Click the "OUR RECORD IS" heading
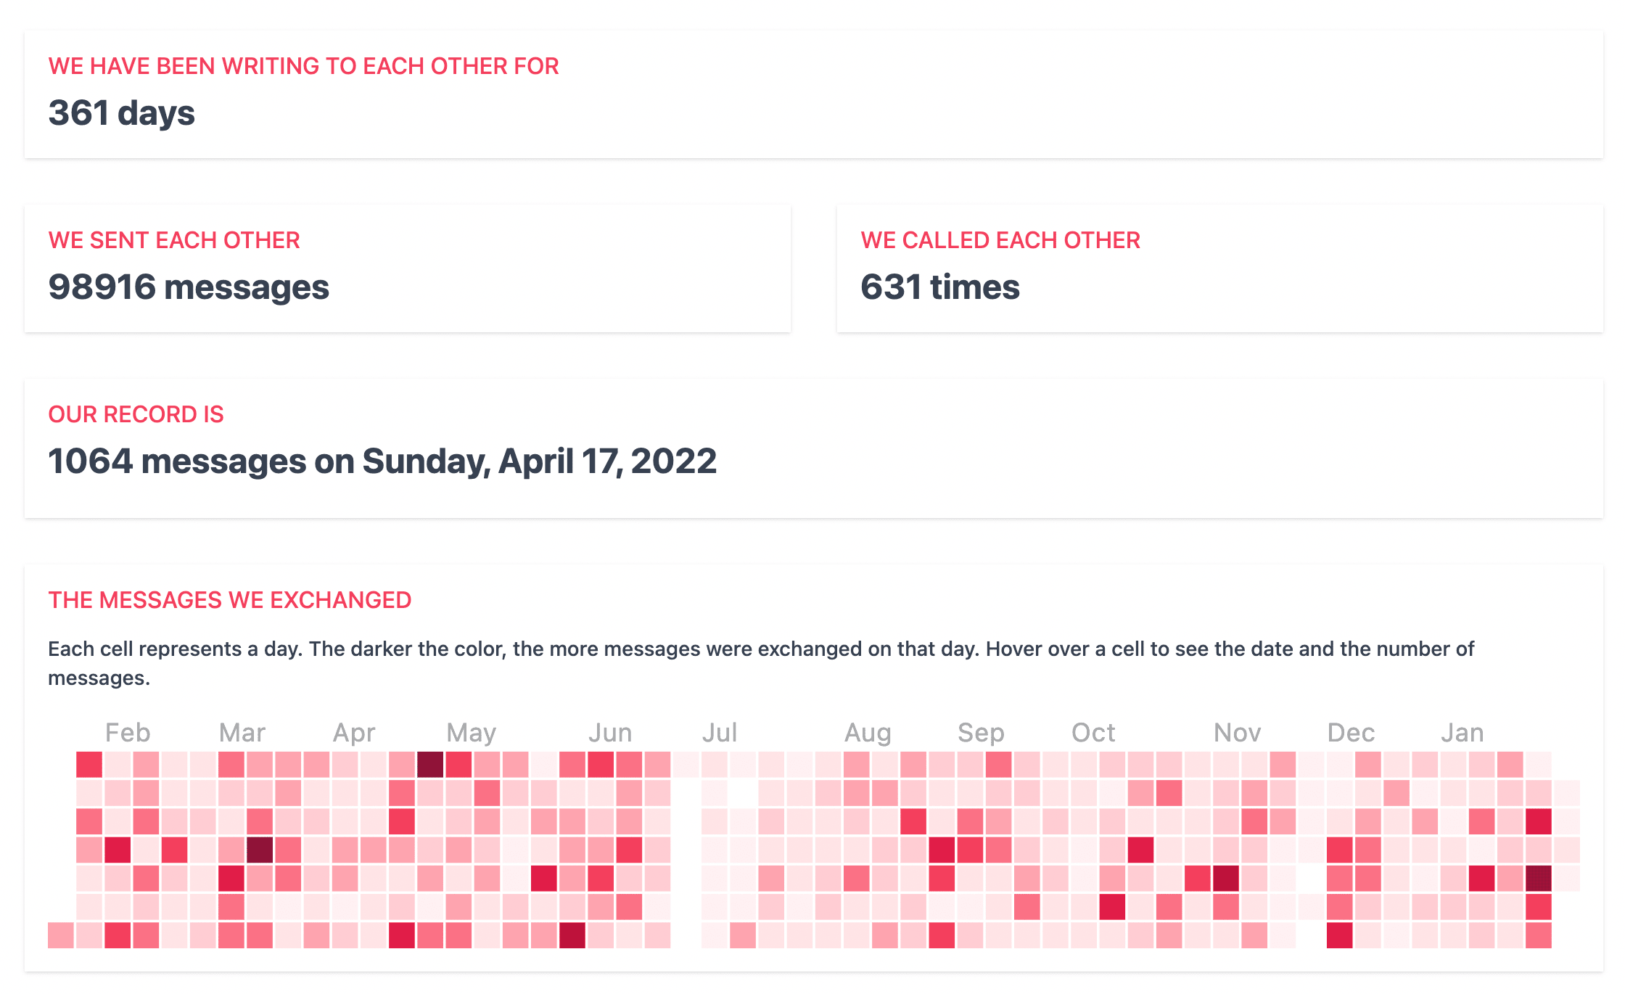The image size is (1625, 994). [136, 414]
